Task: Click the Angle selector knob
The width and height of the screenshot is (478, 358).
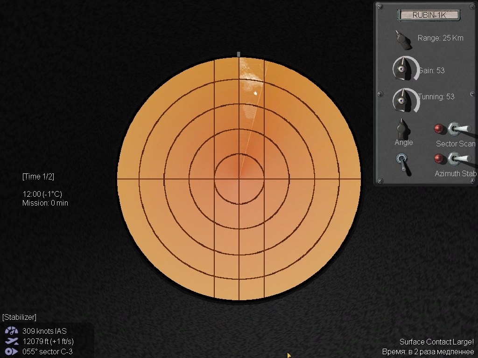Action: click(x=403, y=129)
